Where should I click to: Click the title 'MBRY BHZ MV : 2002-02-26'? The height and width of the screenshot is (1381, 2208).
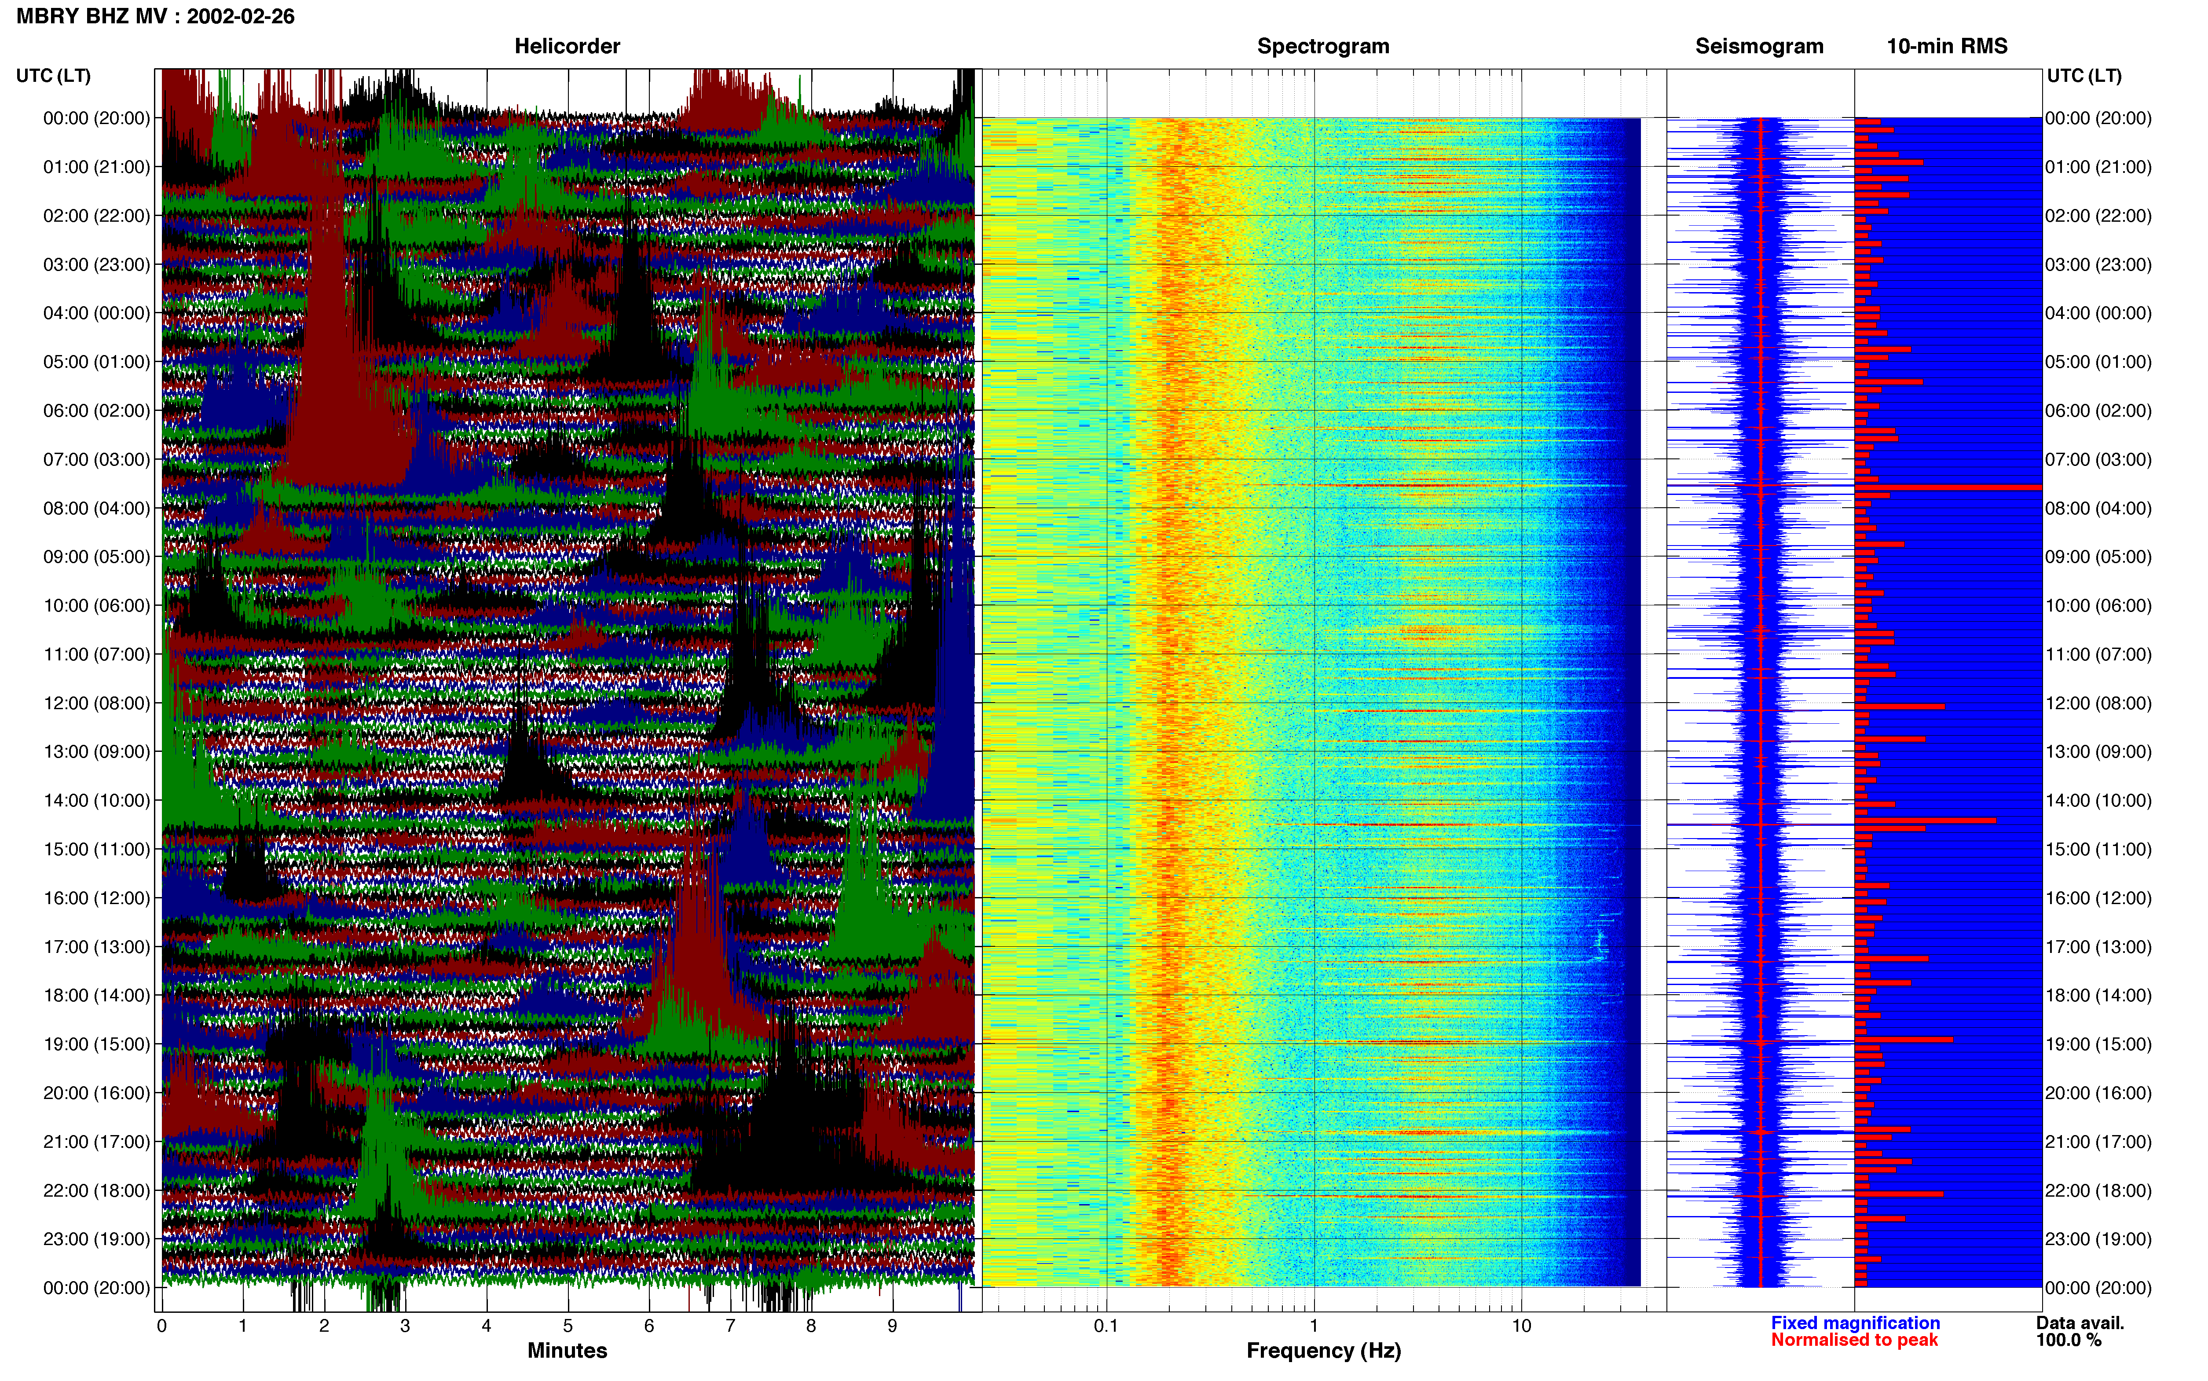(x=155, y=16)
